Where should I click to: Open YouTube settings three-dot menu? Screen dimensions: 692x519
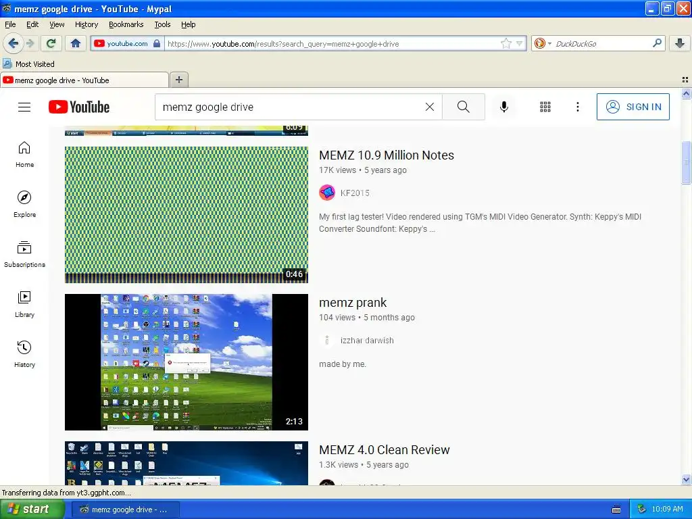coord(577,107)
